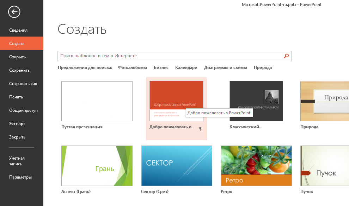Click the search magnifier icon
The image size is (349, 206).
[x=286, y=56]
